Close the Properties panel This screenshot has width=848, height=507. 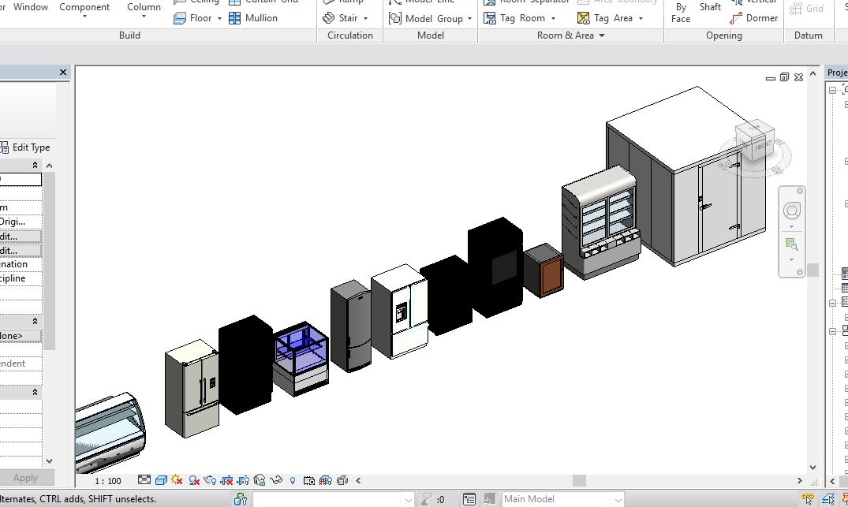click(x=63, y=72)
